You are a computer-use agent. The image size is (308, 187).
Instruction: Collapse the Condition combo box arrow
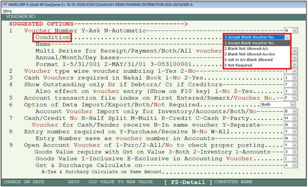[287, 37]
